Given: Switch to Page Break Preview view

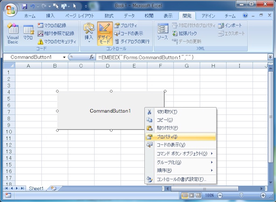Looking at the screenshot, I should [199, 196].
